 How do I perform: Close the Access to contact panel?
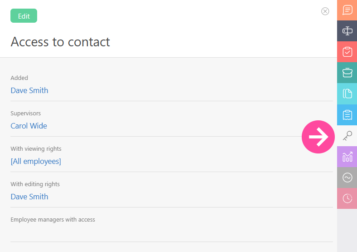pos(325,11)
